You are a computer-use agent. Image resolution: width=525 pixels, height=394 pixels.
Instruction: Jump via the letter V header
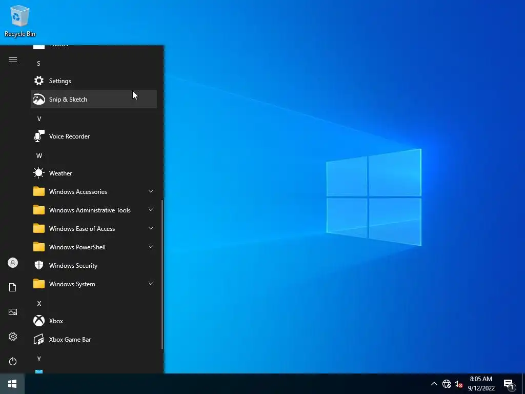(39, 119)
